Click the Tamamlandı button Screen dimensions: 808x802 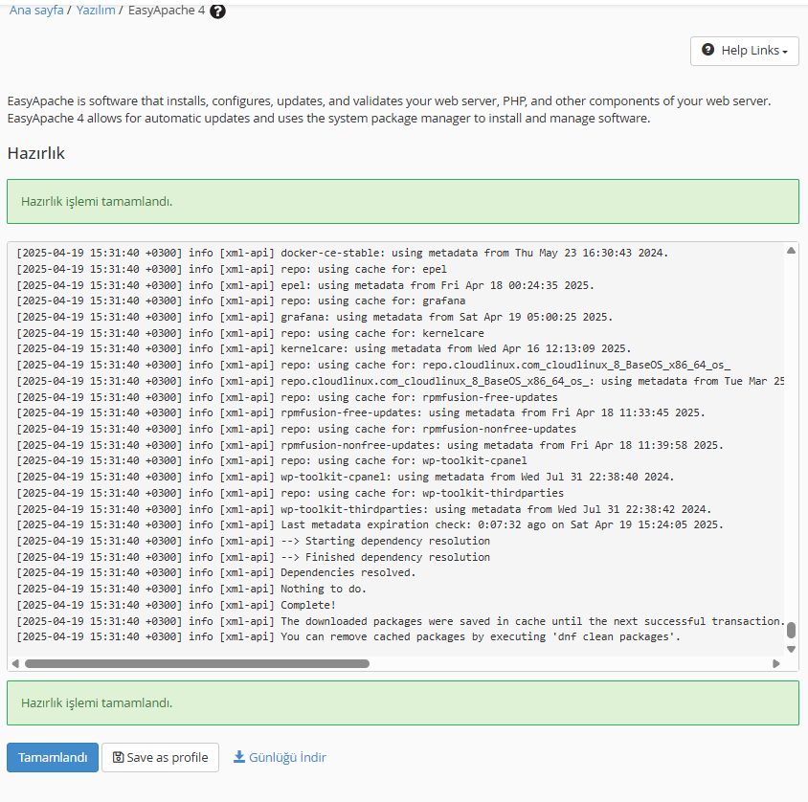coord(53,757)
